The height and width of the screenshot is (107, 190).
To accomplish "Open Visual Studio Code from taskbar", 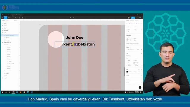I will click(32, 92).
